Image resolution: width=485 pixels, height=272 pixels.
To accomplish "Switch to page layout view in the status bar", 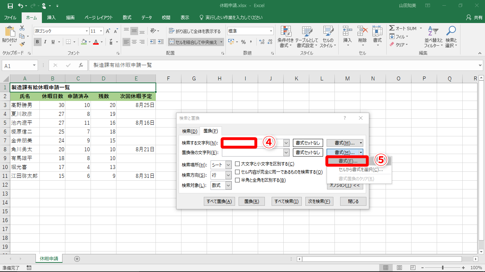I will click(399, 268).
